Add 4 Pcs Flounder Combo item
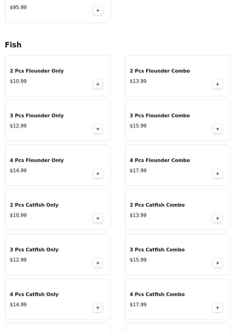235x332 pixels. [x=217, y=174]
